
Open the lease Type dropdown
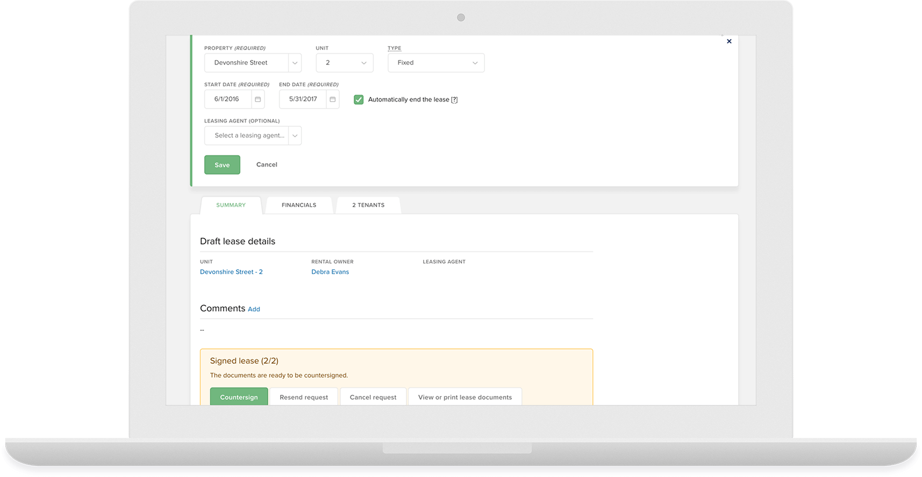click(x=436, y=63)
